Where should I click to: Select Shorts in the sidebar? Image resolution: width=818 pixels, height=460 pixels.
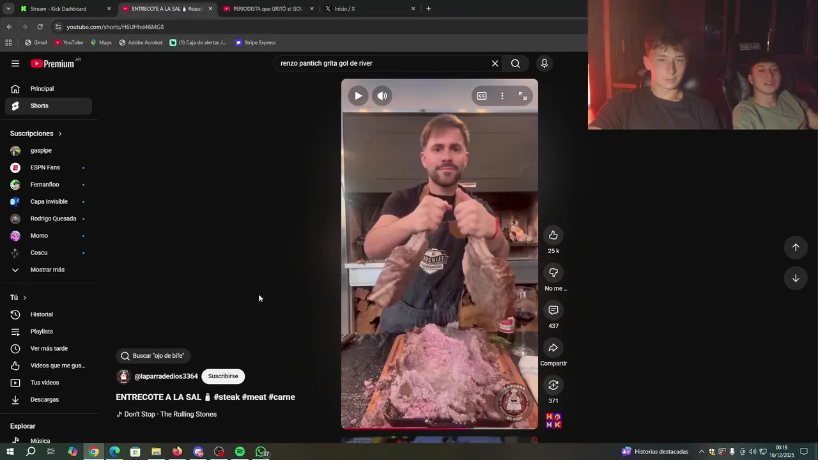[49, 106]
